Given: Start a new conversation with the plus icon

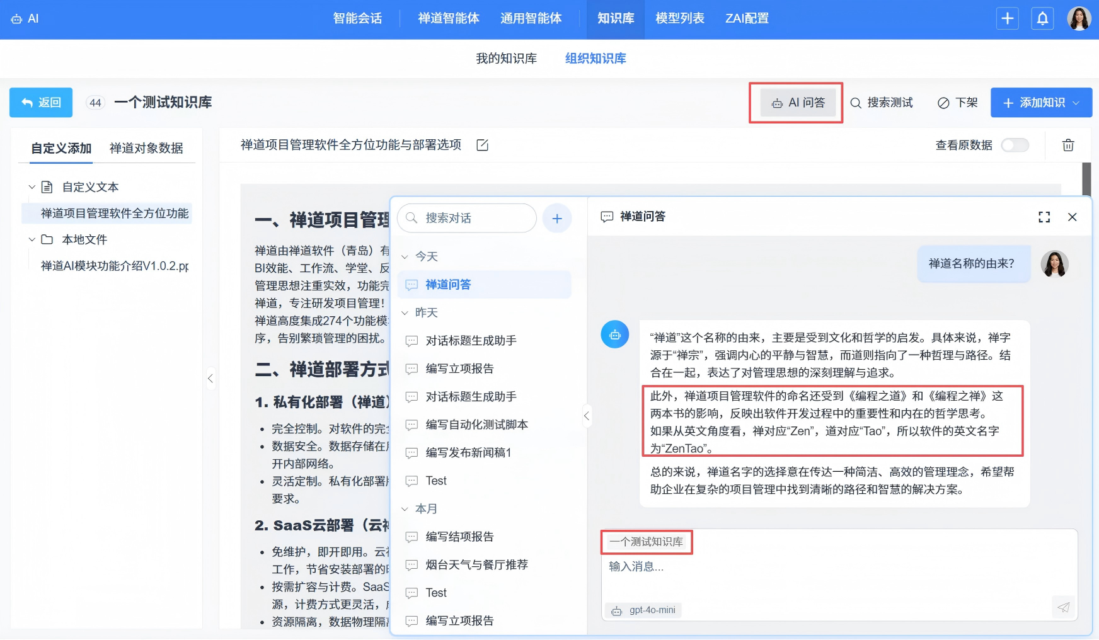Looking at the screenshot, I should [557, 218].
